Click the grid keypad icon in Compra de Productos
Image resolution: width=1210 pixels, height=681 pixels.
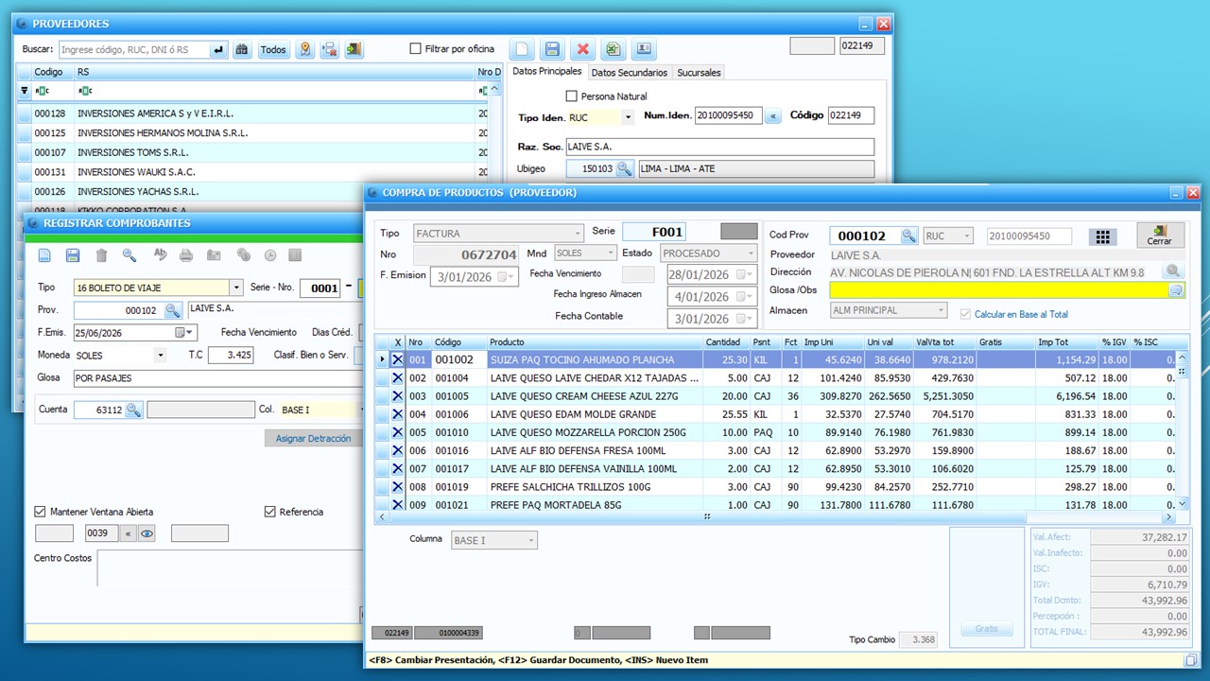click(1102, 236)
